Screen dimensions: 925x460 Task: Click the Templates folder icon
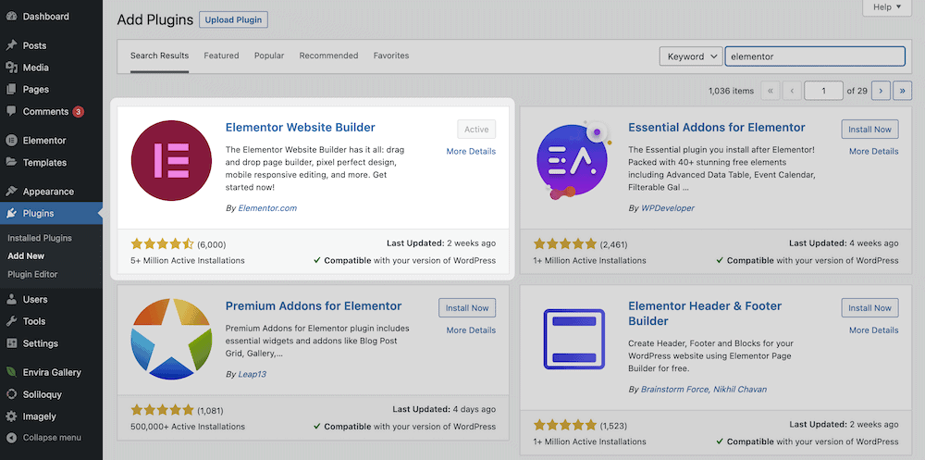(11, 162)
